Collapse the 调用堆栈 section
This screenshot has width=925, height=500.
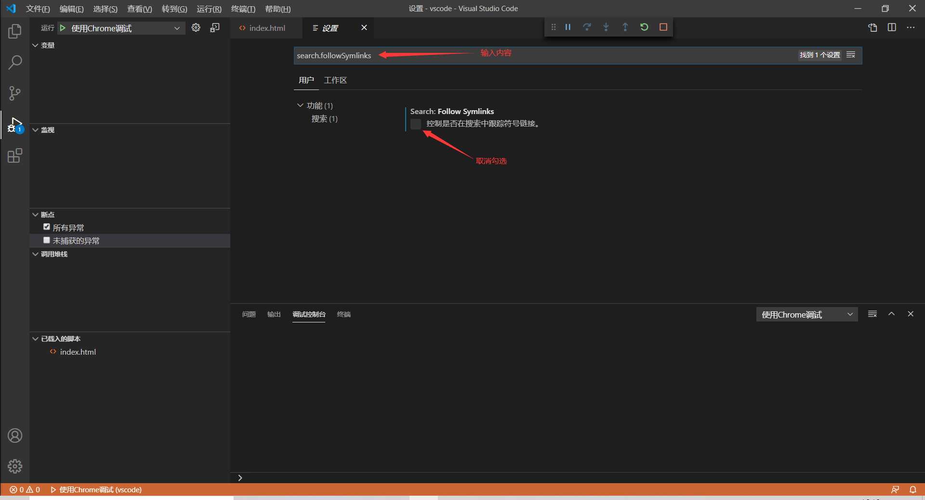[35, 254]
